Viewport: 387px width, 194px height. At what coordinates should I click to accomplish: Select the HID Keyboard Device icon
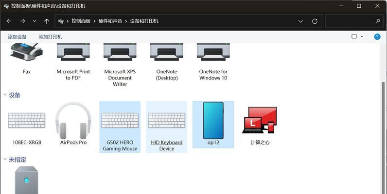(167, 120)
